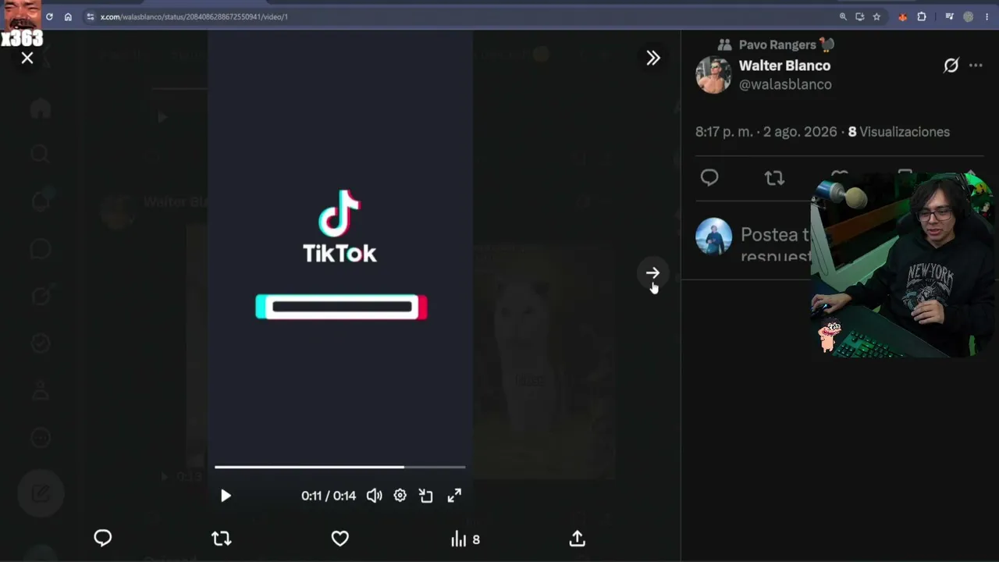999x562 pixels.
Task: Mute the video volume
Action: pos(375,496)
